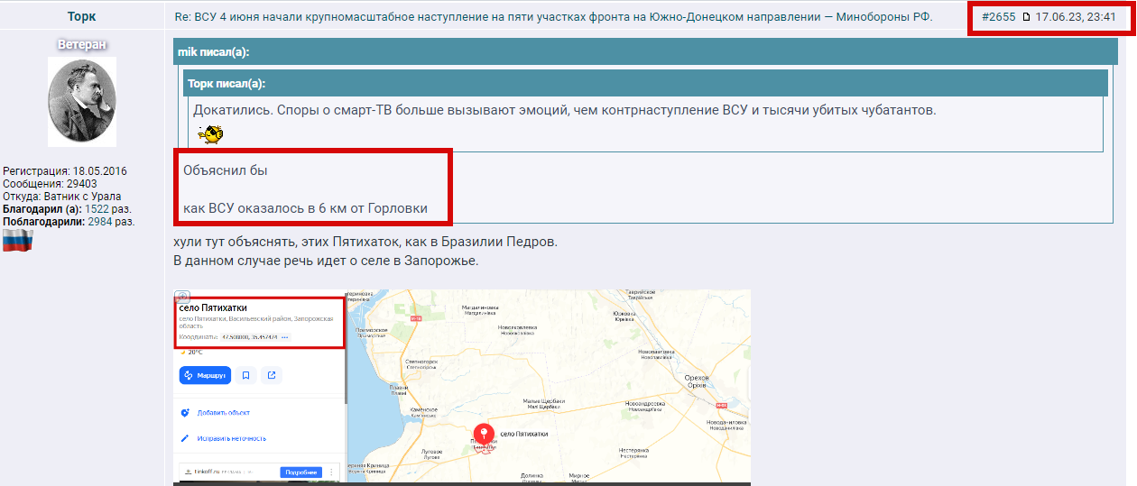This screenshot has width=1137, height=486.
Task: Click the blue Подробнее ad button
Action: pyautogui.click(x=300, y=472)
